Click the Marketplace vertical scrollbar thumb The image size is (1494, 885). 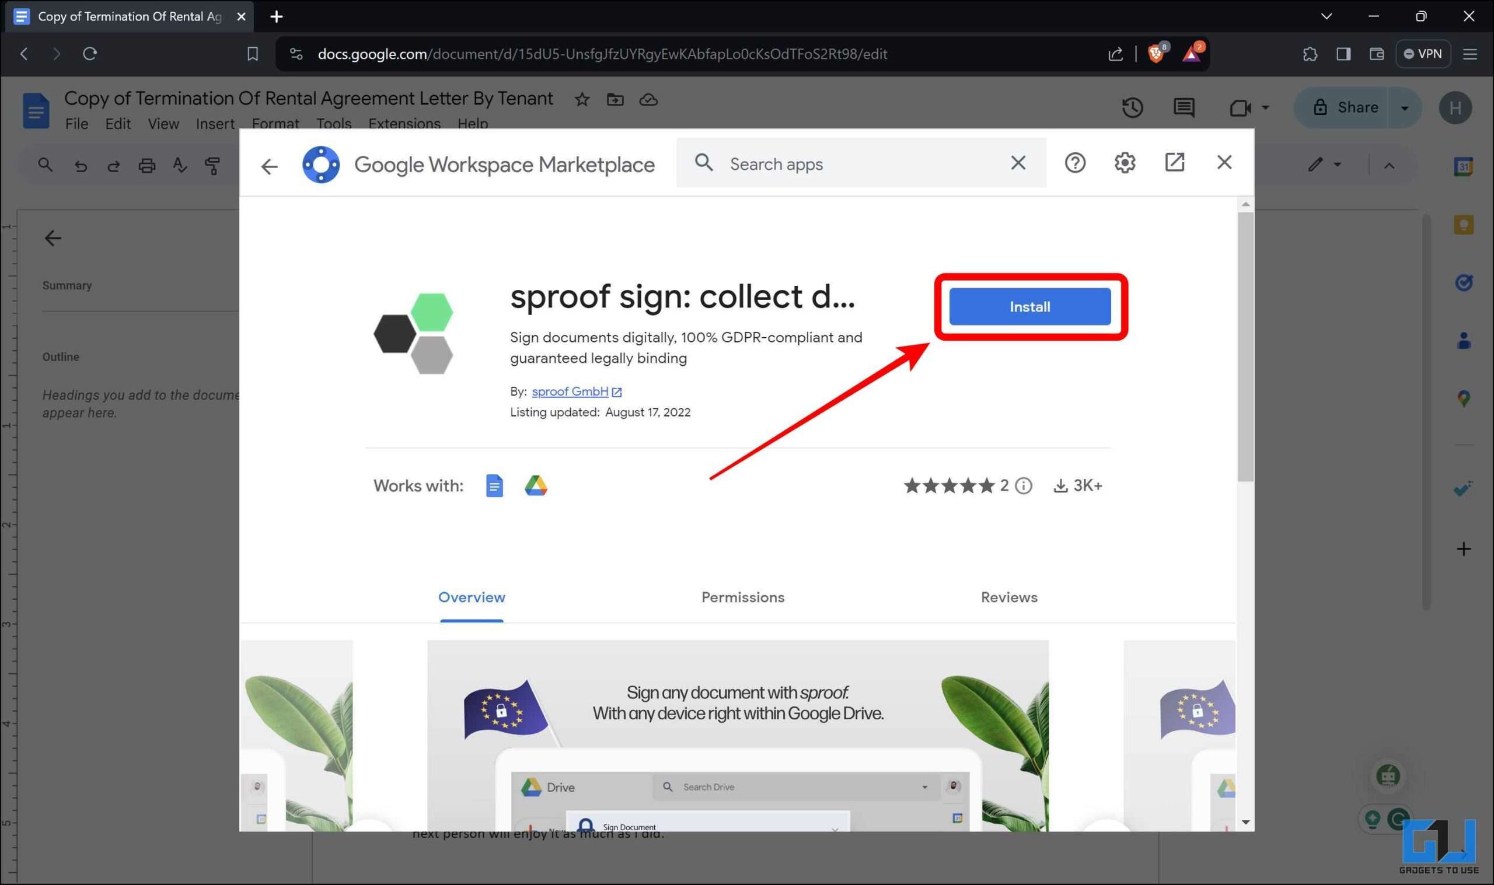pyautogui.click(x=1245, y=346)
